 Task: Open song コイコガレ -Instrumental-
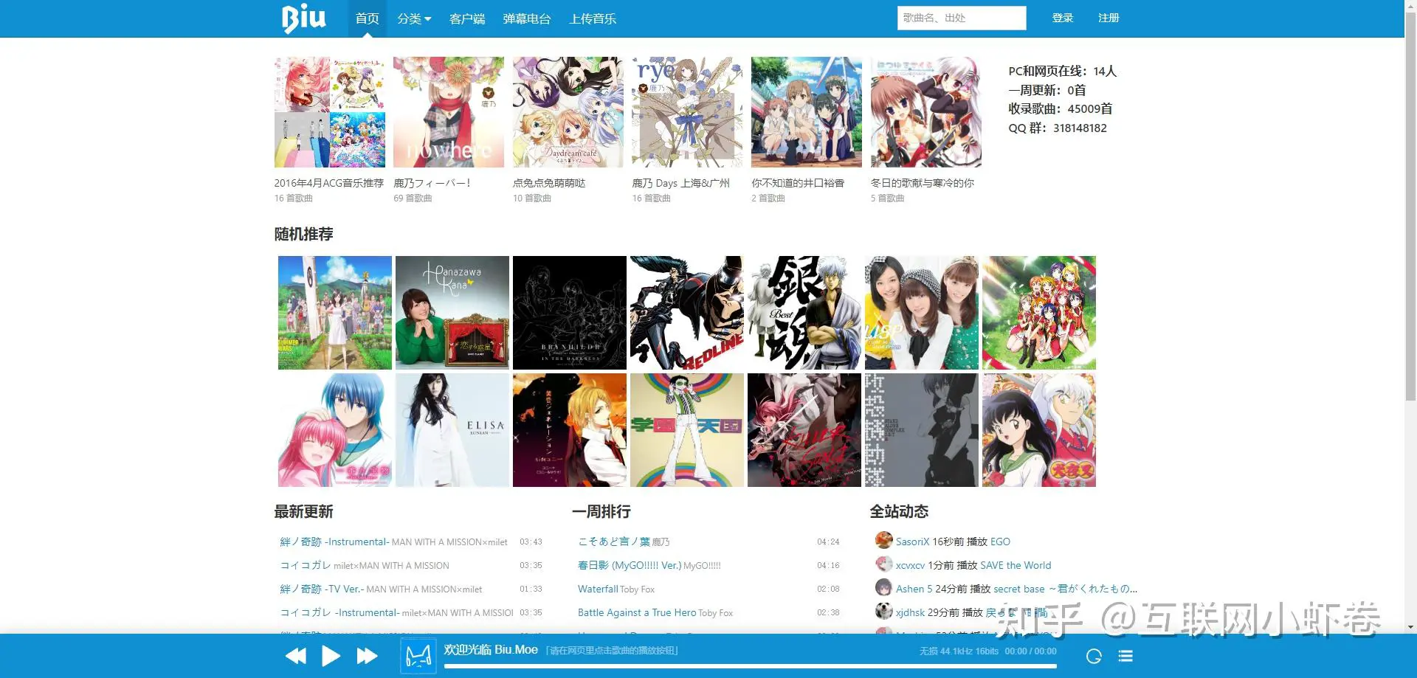pyautogui.click(x=339, y=612)
